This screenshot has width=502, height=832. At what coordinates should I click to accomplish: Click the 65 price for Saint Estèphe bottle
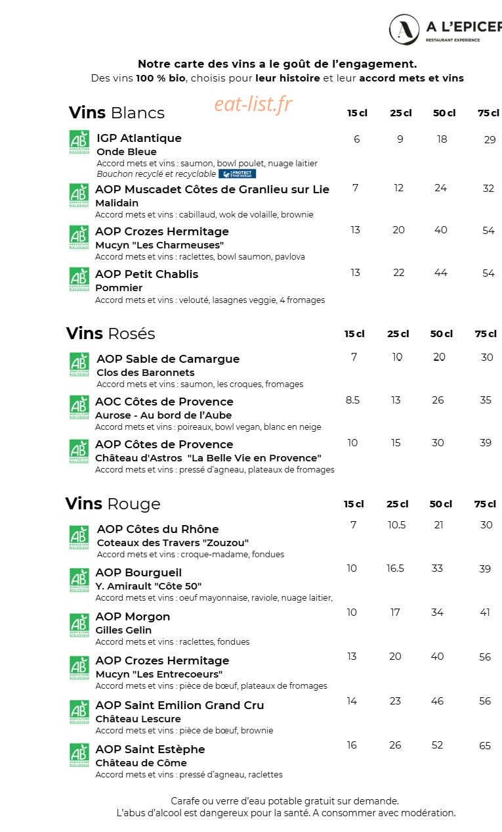pyautogui.click(x=485, y=745)
